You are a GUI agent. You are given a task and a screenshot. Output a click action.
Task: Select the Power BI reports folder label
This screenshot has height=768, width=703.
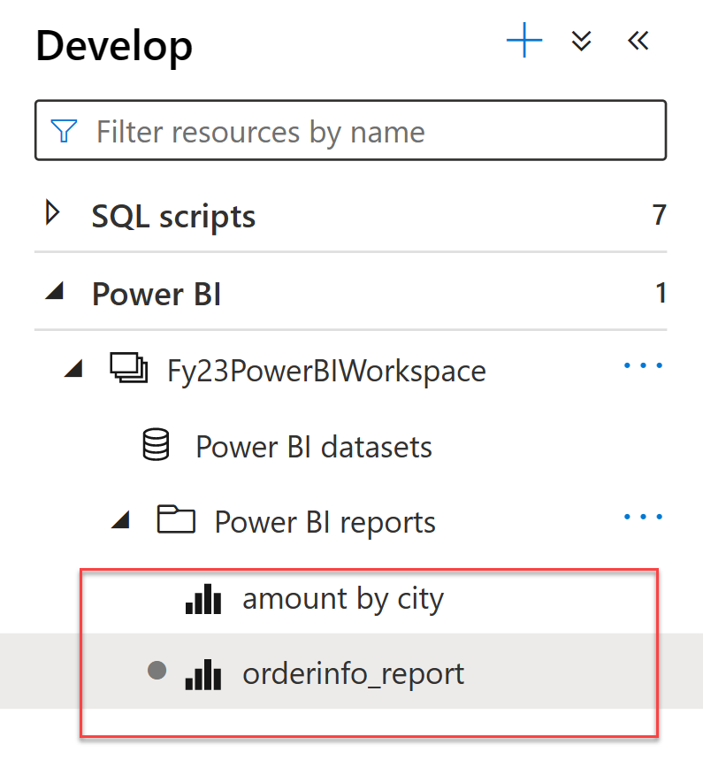coord(325,523)
